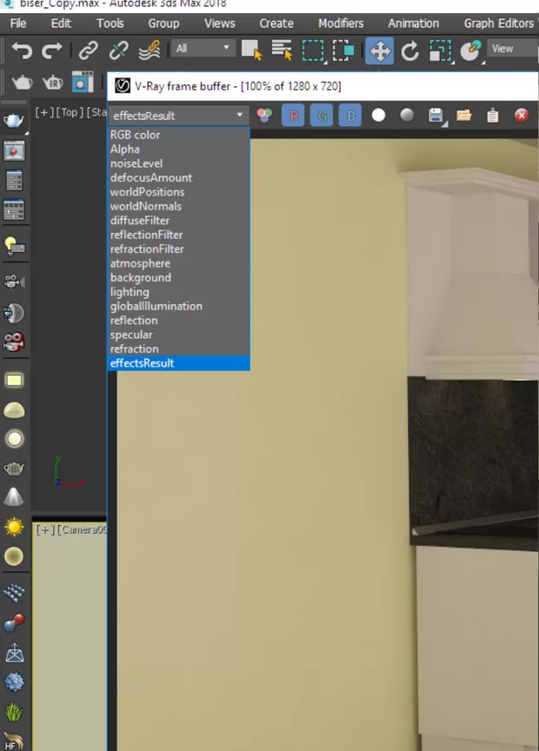
Task: Select highlighted 'effectsResult' list entry
Action: point(179,363)
